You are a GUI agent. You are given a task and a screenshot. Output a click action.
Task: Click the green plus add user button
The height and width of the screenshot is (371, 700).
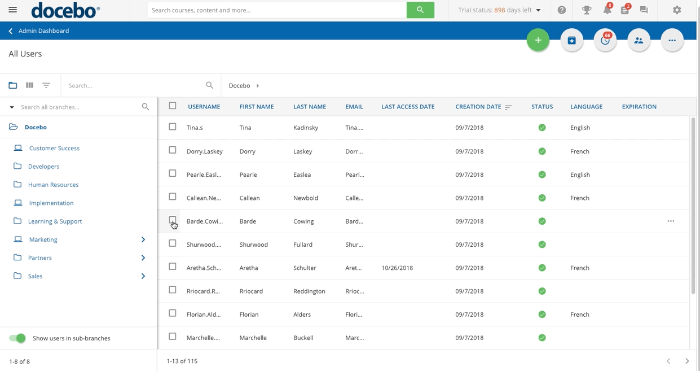point(538,40)
